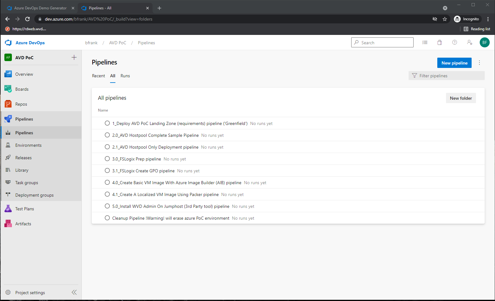Switch to the Runs tab
The height and width of the screenshot is (301, 495).
[x=125, y=76]
